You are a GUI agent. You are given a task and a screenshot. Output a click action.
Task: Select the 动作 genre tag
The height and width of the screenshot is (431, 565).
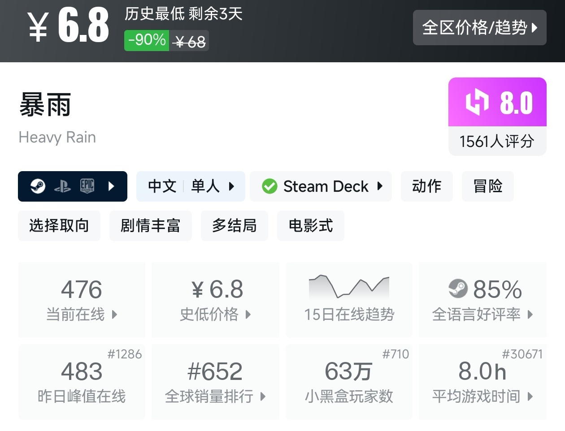[x=426, y=186]
